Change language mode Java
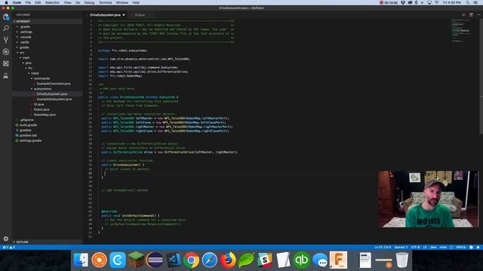 [433, 247]
